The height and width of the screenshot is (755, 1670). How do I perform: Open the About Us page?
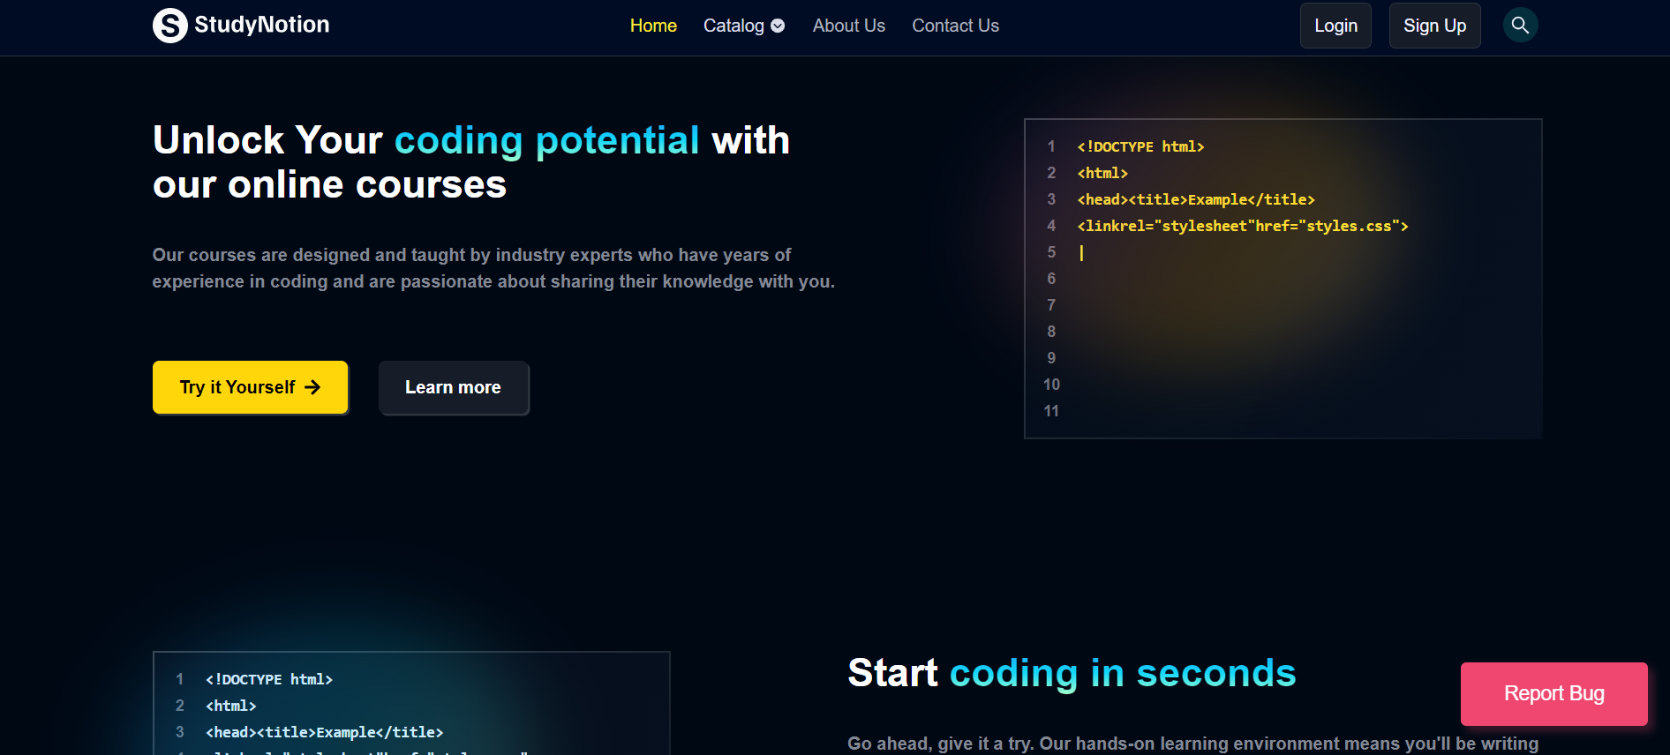pyautogui.click(x=848, y=26)
